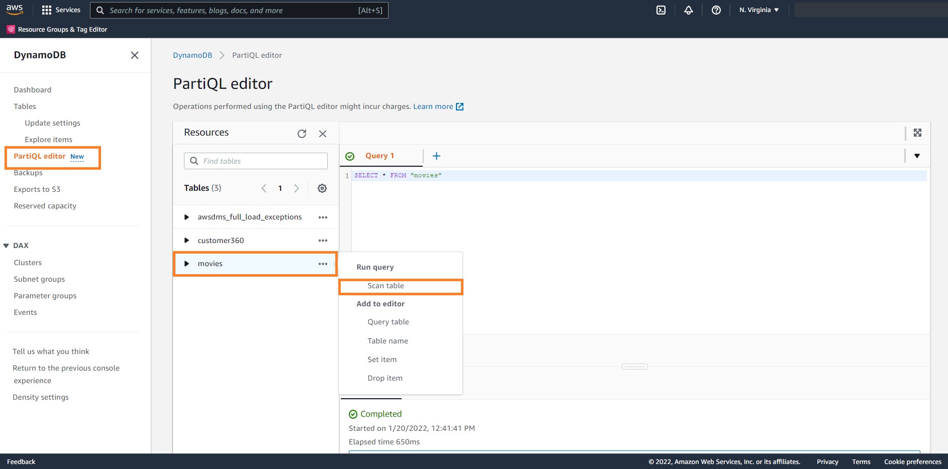
Task: Open Cookie preferences
Action: (913, 462)
